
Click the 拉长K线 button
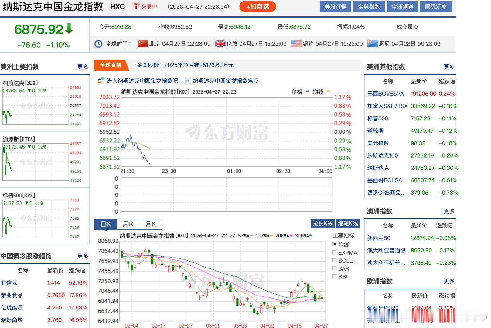322,224
